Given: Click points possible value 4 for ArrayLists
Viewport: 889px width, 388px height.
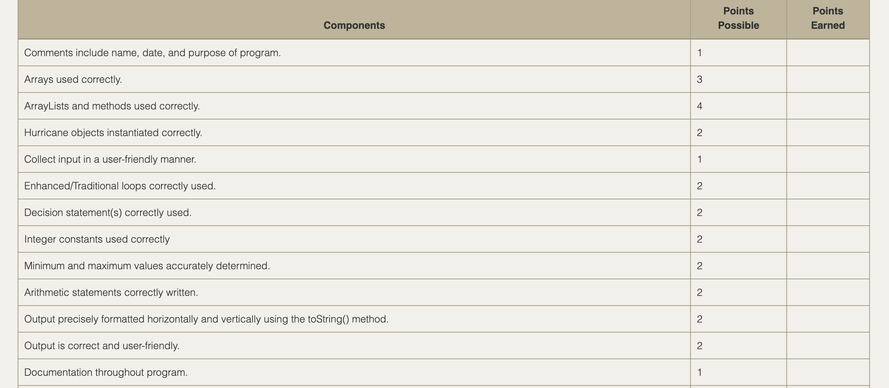Looking at the screenshot, I should [x=700, y=106].
